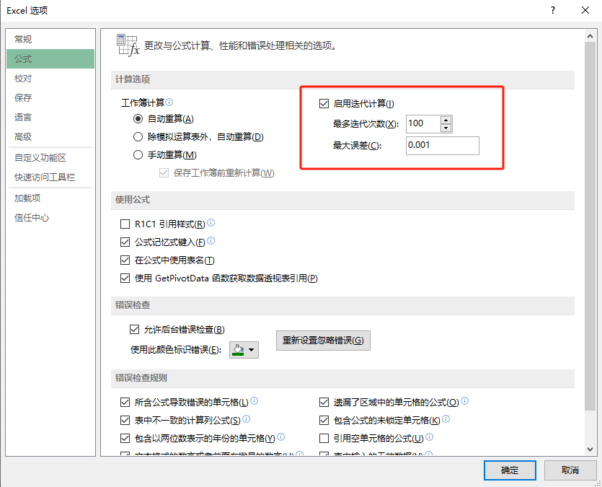Click 重新设置忽略错误 button

(x=323, y=341)
